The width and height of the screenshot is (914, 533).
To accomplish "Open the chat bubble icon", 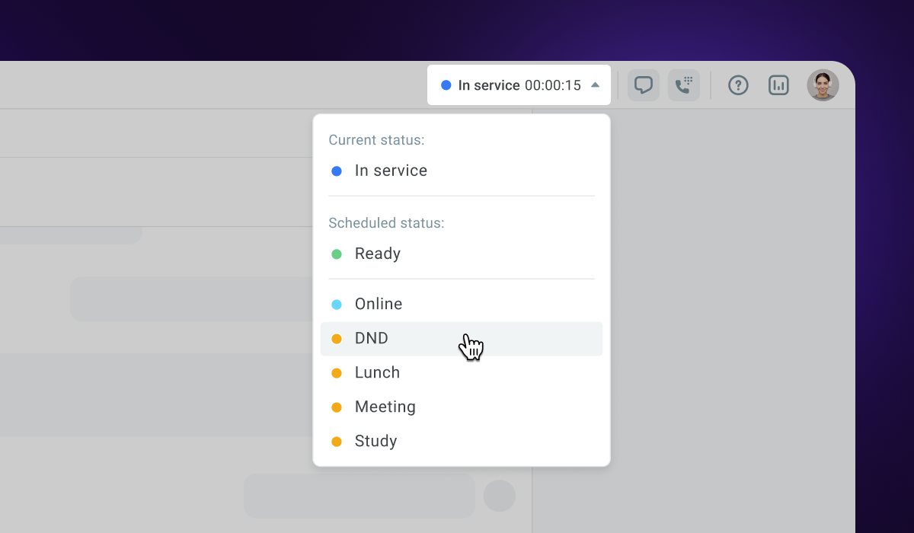I will [x=644, y=85].
